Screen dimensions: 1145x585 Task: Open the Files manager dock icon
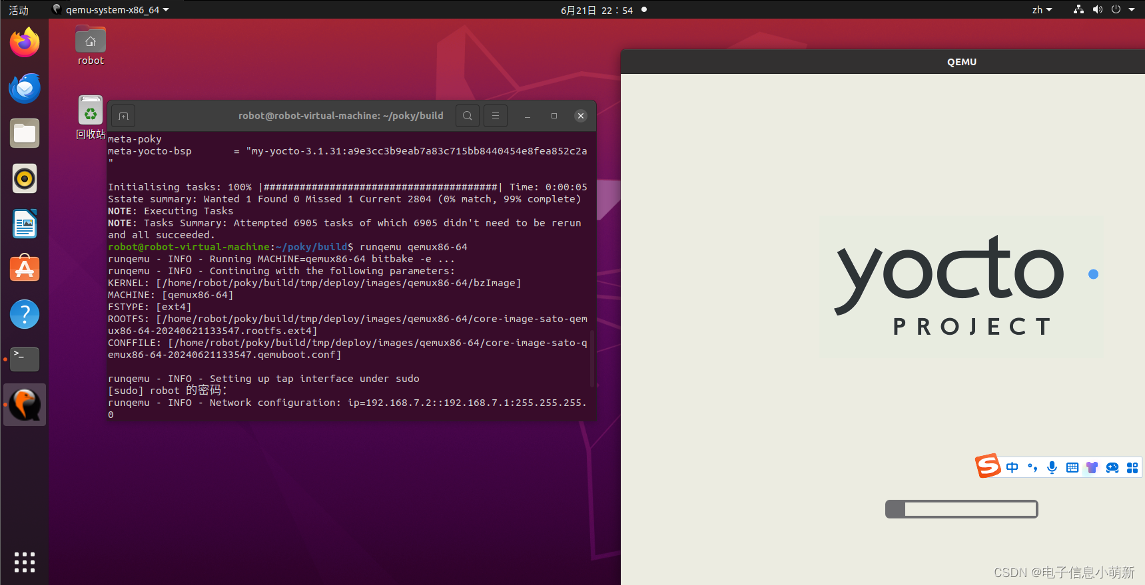click(x=25, y=133)
